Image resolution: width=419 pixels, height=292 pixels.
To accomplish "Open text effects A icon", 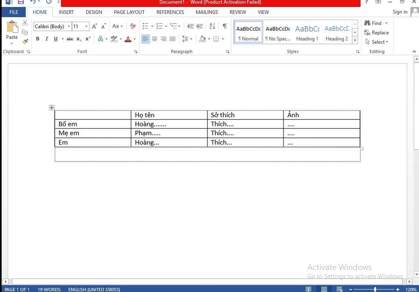I will click(x=101, y=39).
